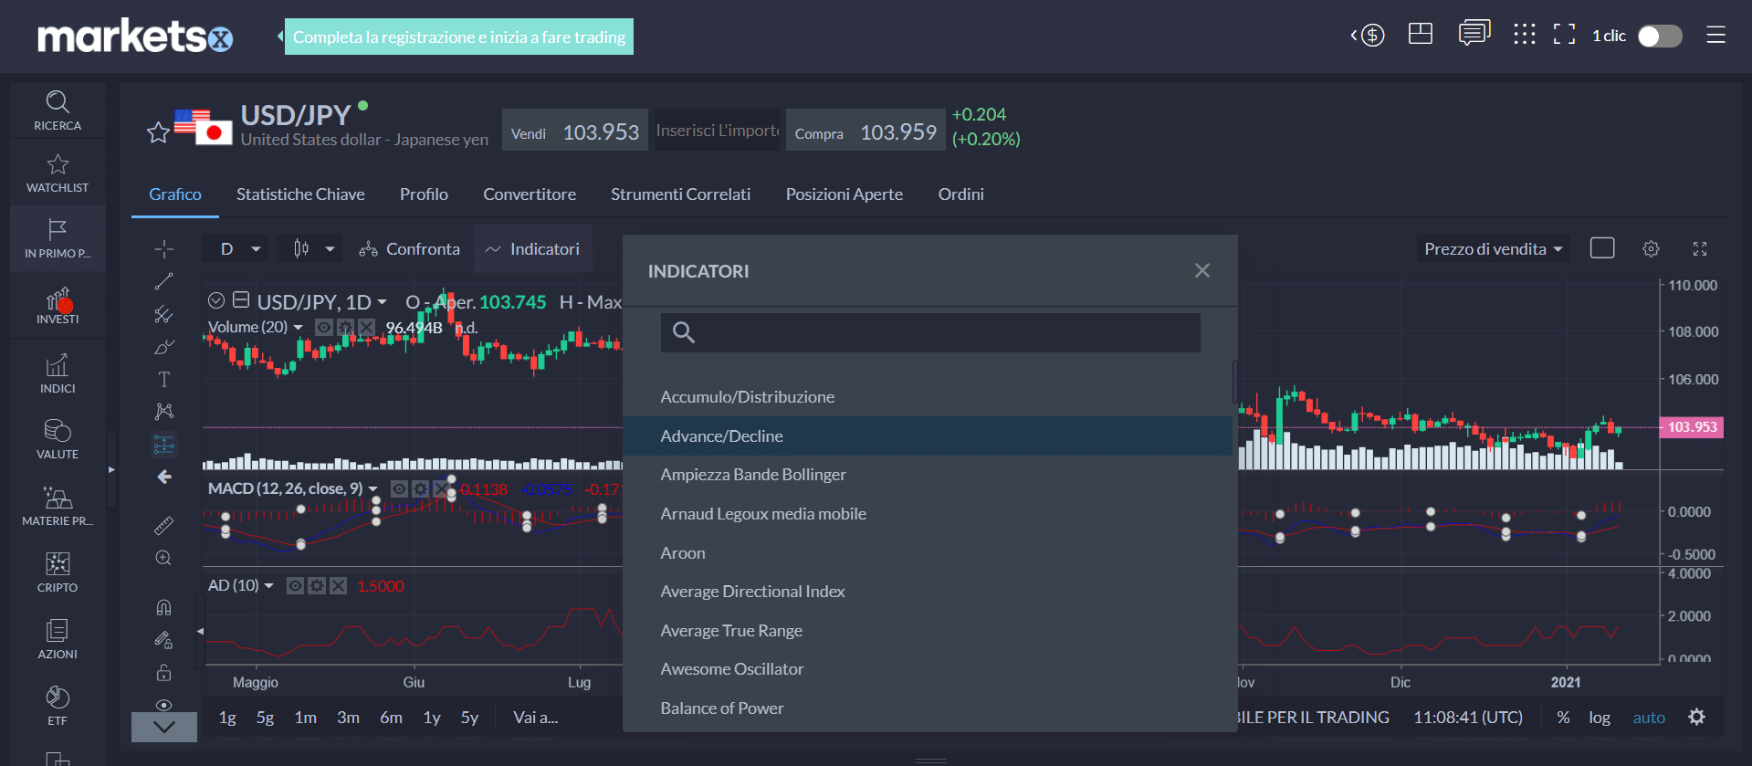Switch to Posizioni Aperte tab
This screenshot has height=766, width=1752.
(x=844, y=194)
